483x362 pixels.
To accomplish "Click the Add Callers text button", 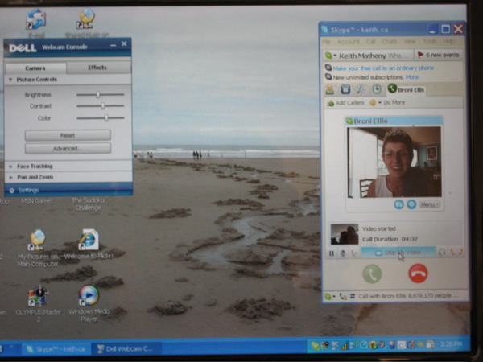I will 349,103.
